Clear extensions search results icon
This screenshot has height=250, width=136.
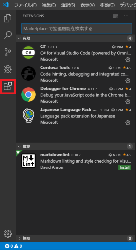point(115,16)
